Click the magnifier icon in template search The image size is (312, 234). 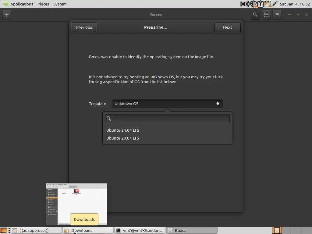pyautogui.click(x=109, y=119)
